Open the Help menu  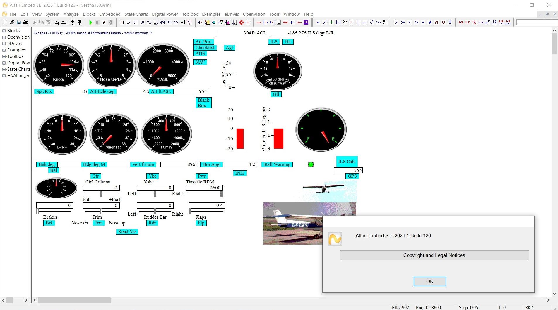[x=308, y=14]
